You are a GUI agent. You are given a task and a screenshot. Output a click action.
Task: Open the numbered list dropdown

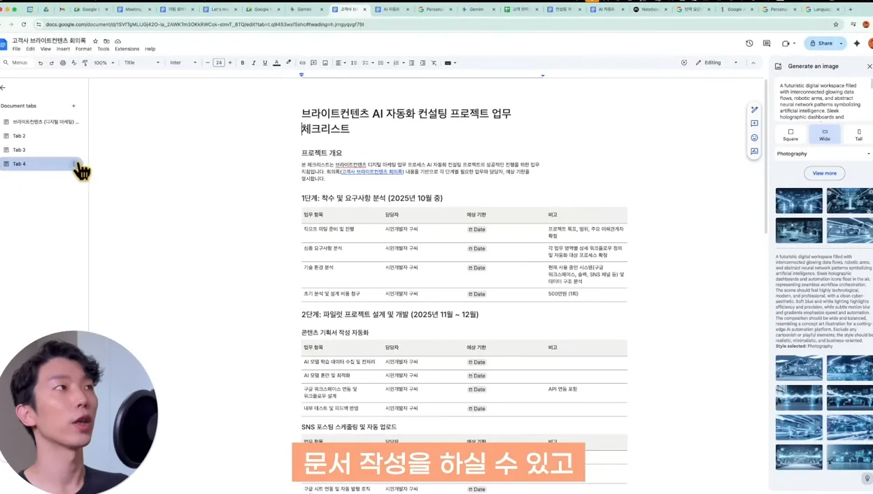coord(398,63)
